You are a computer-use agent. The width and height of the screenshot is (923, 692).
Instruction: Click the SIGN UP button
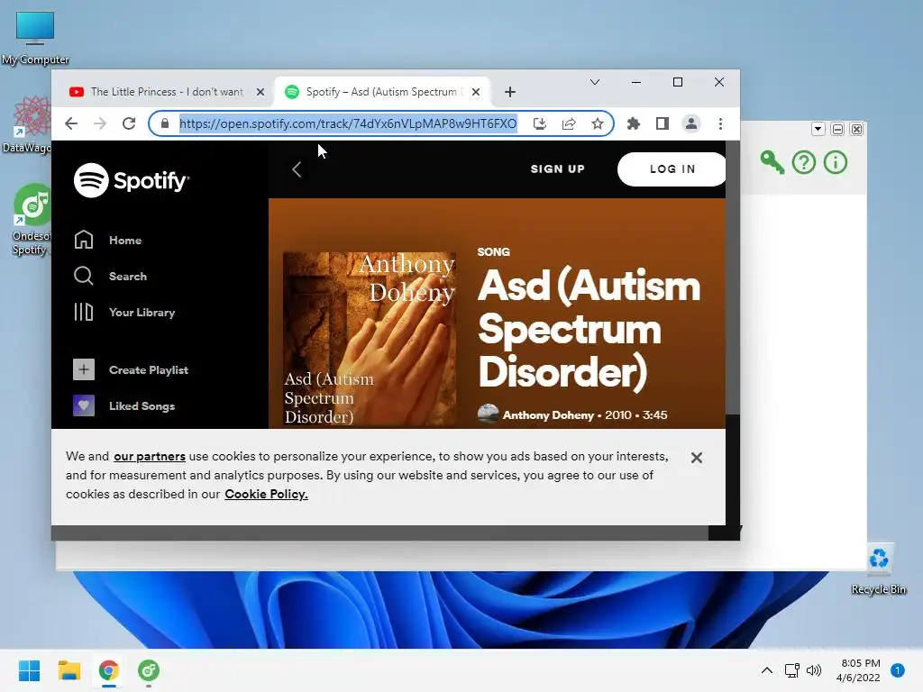(x=557, y=168)
